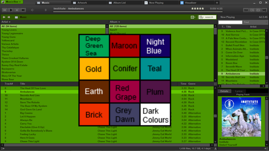Set the track rating with the stars
Image resolution: width=269 pixels, height=151 pixels.
(198, 8)
